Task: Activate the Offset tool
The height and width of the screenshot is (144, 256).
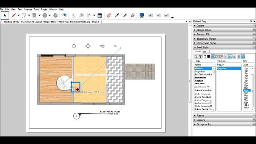Action: 65,16
